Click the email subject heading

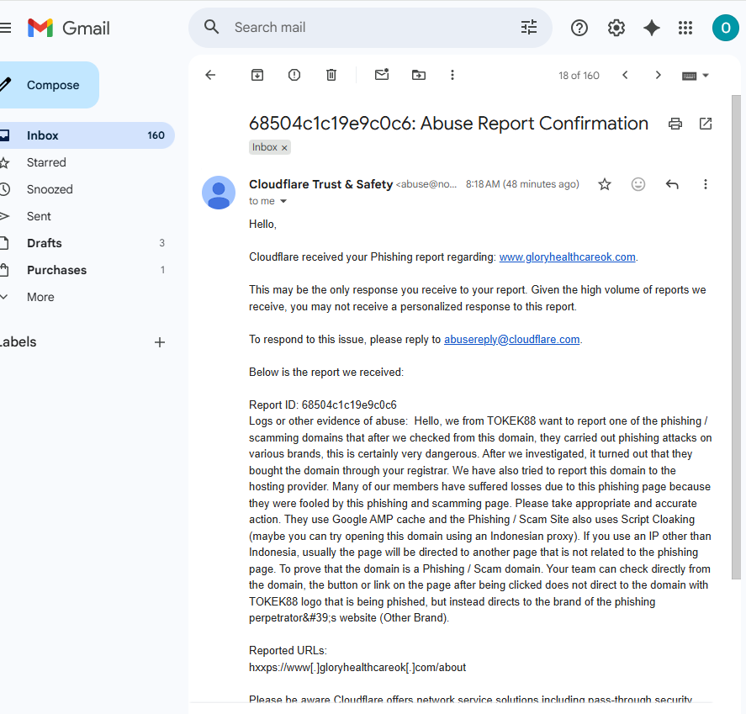click(x=448, y=123)
